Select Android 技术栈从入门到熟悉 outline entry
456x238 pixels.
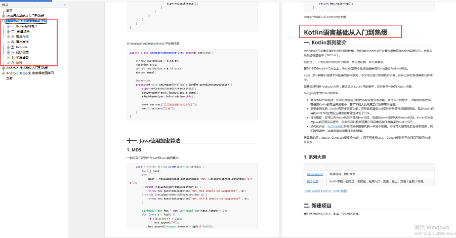[x=27, y=68]
